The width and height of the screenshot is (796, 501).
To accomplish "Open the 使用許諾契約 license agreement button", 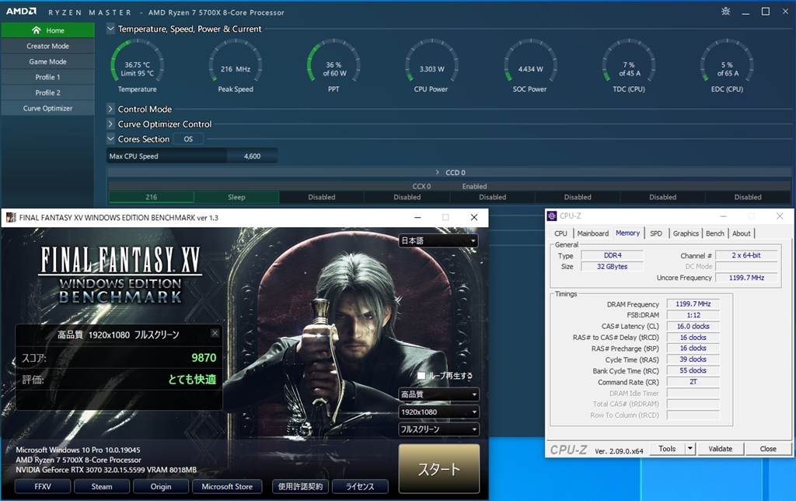I will tap(300, 486).
